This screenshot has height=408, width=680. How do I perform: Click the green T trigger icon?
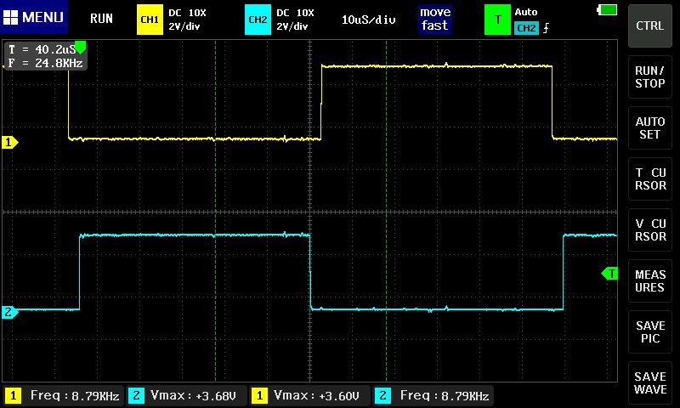497,19
